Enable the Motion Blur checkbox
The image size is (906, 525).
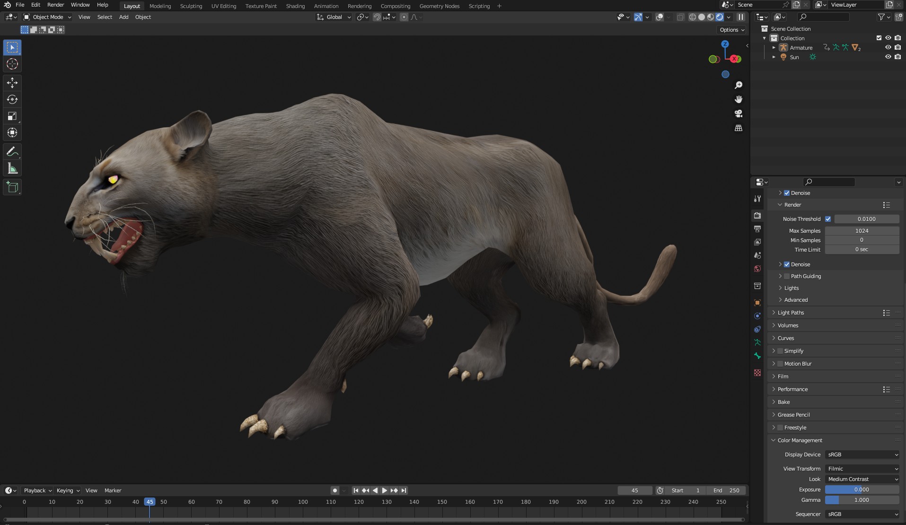(x=780, y=364)
